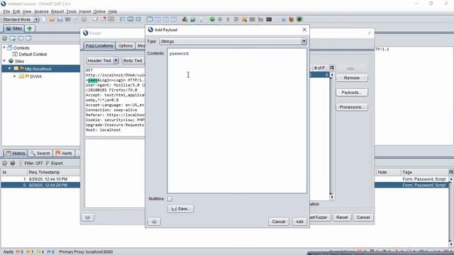454x255 pixels.
Task: Click the payload list scrollbar down arrow
Action: coord(332,197)
